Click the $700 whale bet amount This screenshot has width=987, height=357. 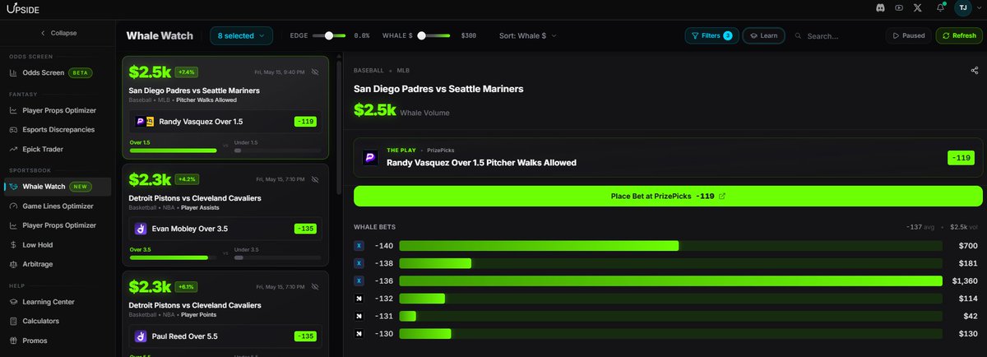[967, 246]
